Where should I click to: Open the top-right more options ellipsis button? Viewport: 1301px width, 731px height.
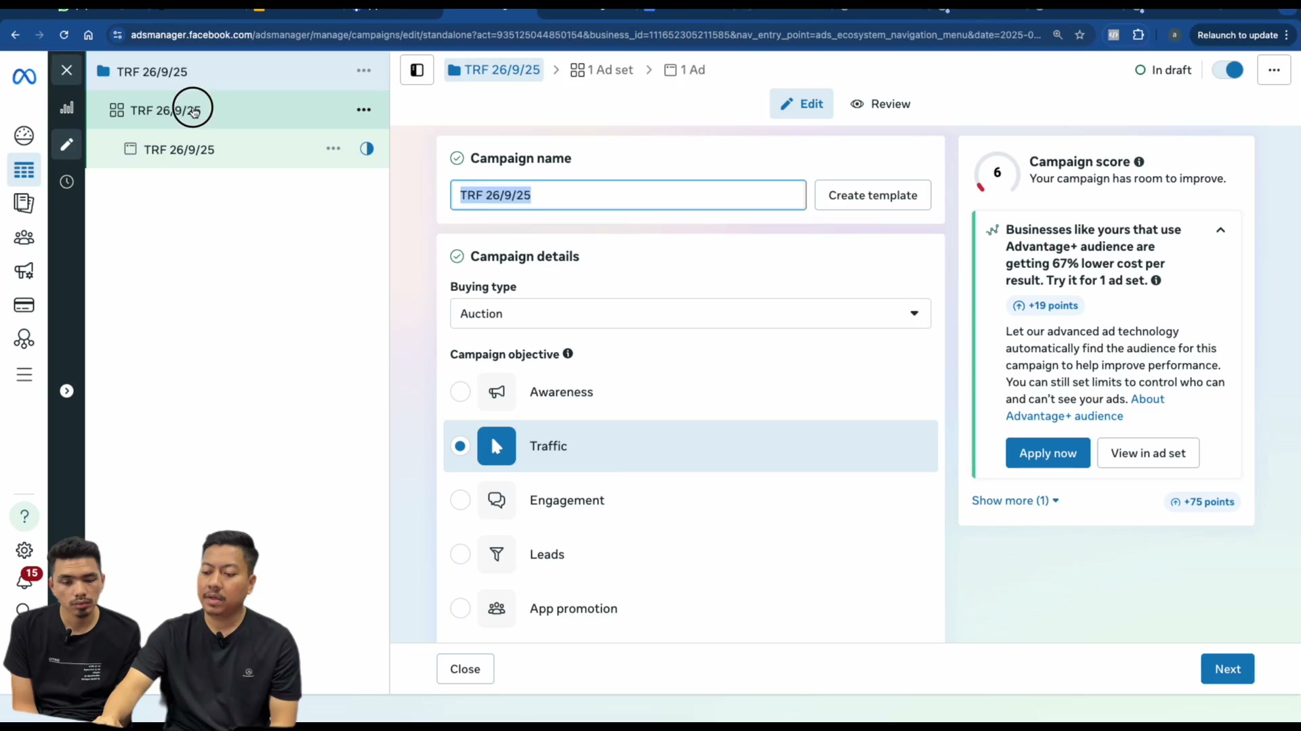[x=1274, y=70]
